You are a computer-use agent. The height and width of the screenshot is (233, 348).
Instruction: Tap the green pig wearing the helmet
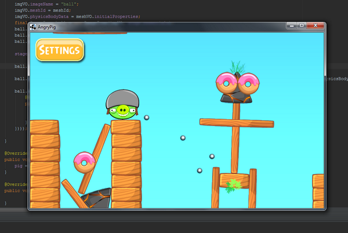point(122,105)
